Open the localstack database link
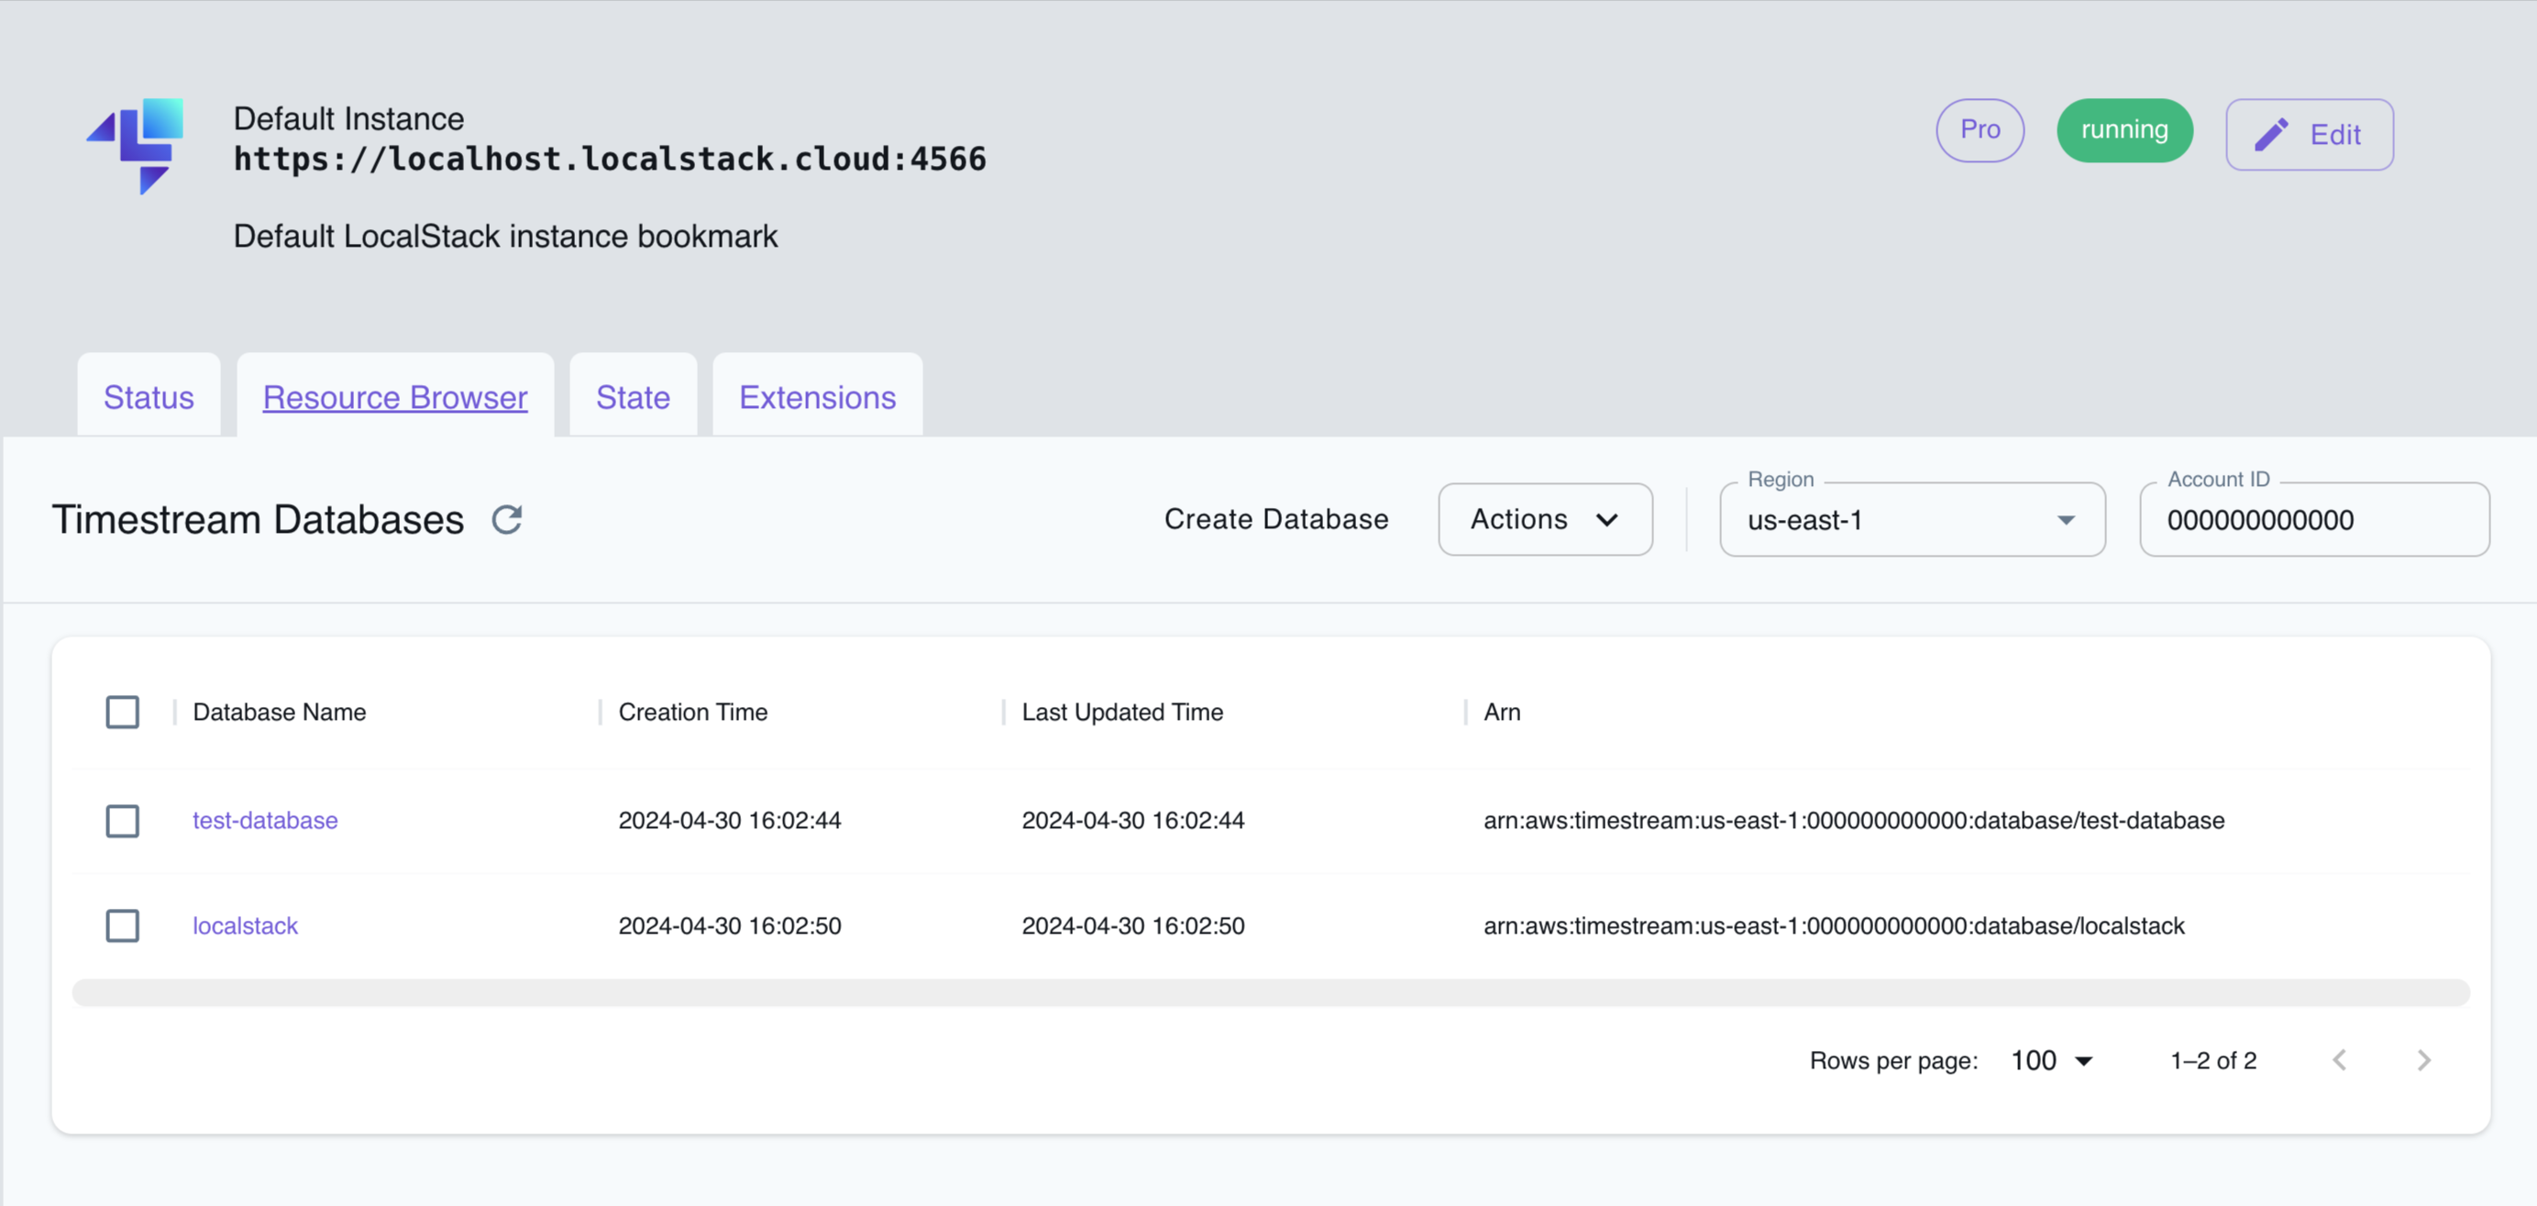This screenshot has height=1206, width=2537. [x=244, y=925]
